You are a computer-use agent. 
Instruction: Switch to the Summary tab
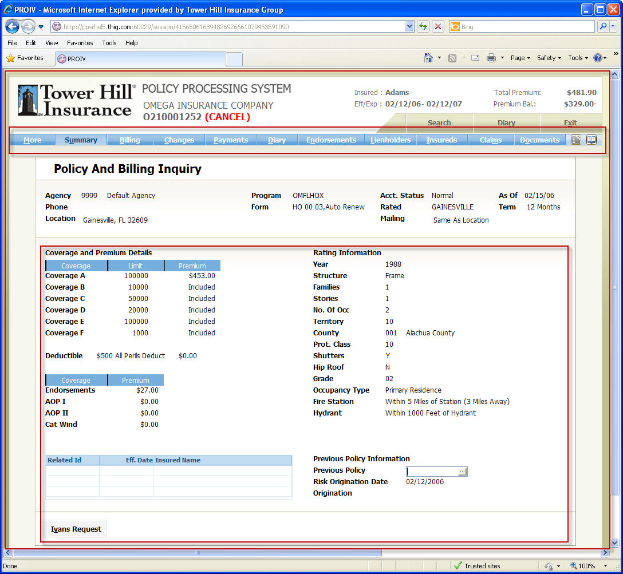(81, 140)
